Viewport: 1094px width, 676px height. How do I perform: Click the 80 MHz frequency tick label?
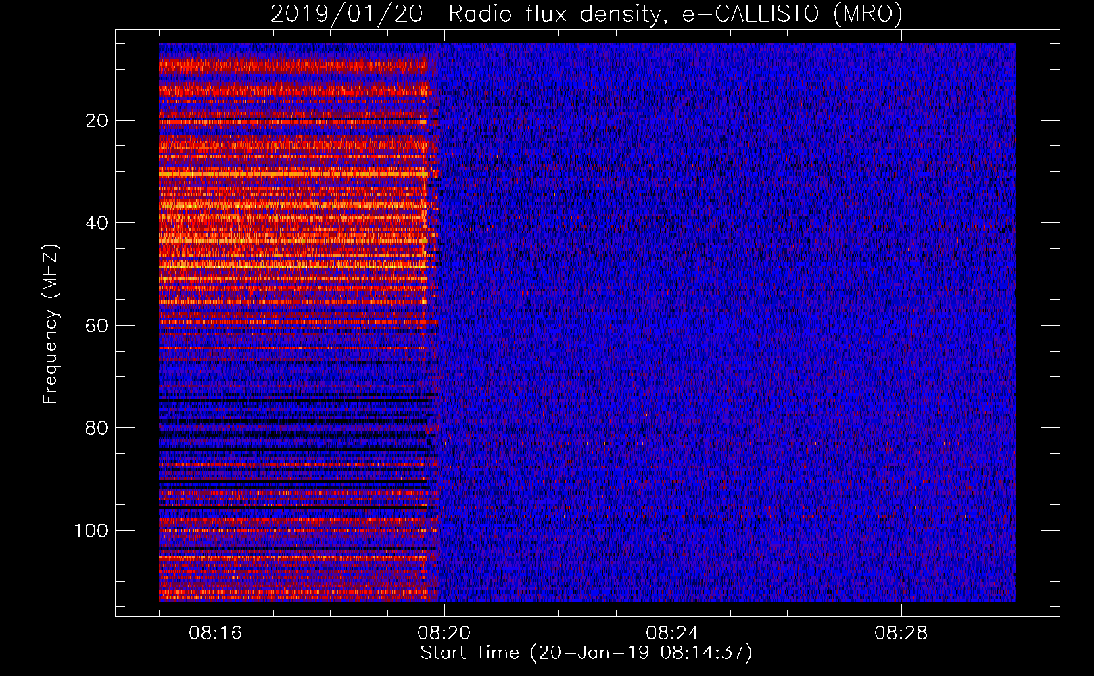(97, 428)
